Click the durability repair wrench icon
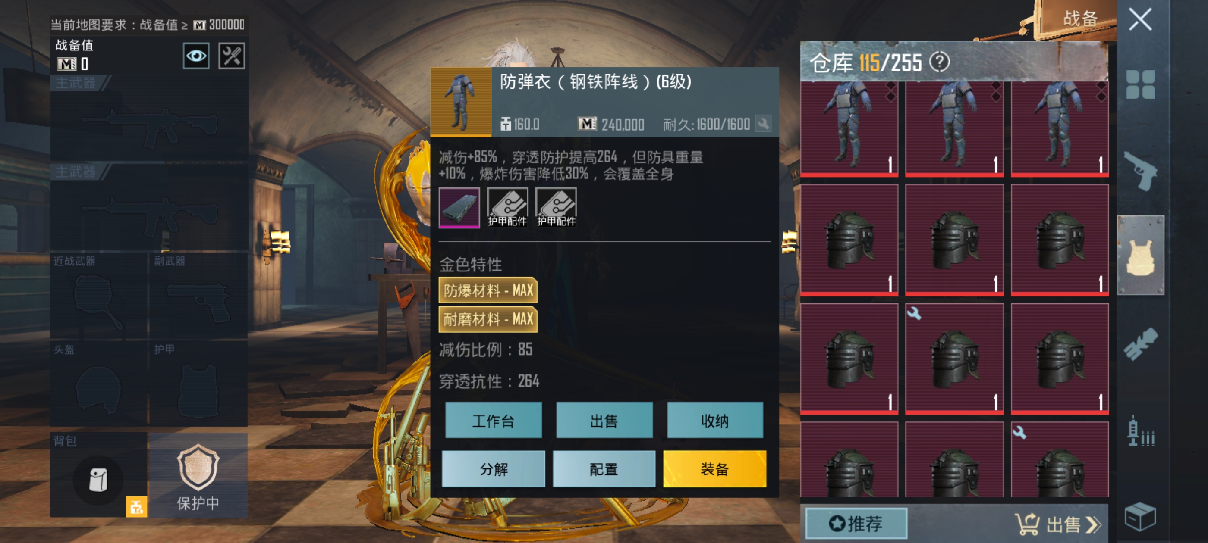Image resolution: width=1208 pixels, height=543 pixels. tap(763, 124)
